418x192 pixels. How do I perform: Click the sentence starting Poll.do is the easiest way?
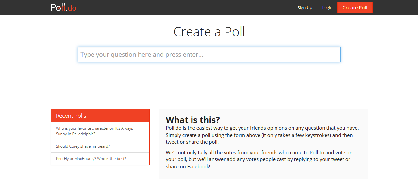coord(261,128)
